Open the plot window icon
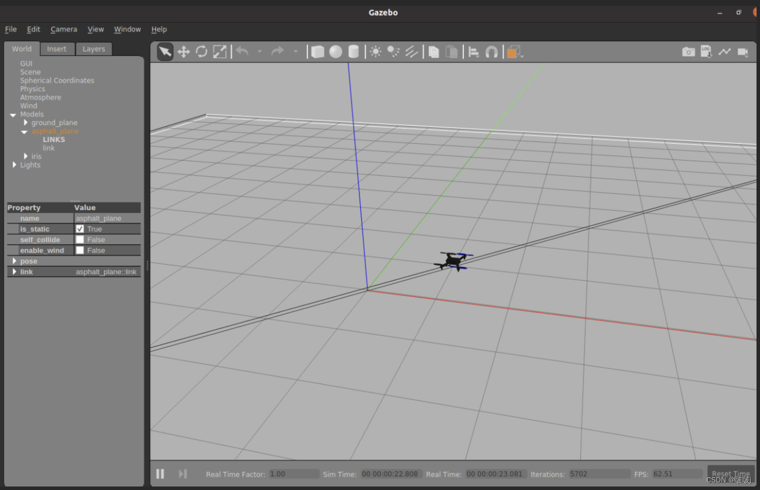Screen dimensions: 760x490 pos(725,52)
